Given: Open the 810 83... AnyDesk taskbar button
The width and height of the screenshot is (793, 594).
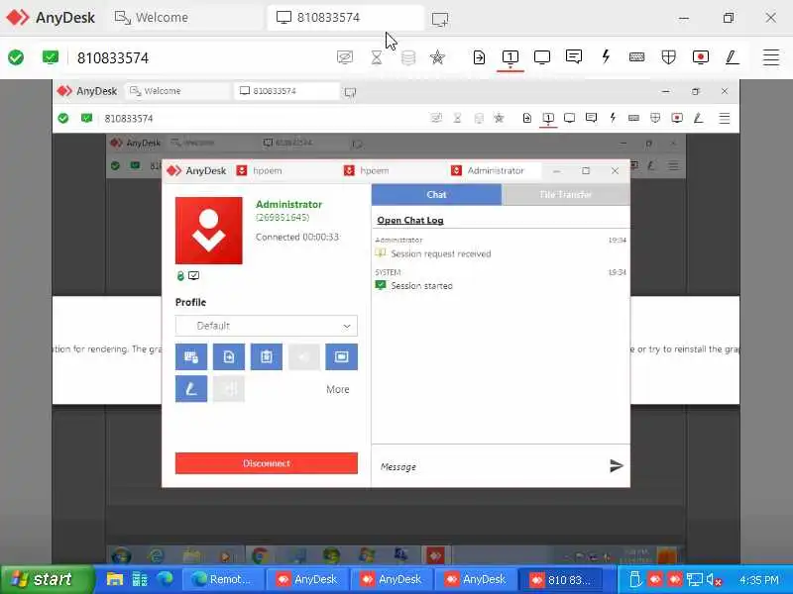Looking at the screenshot, I should pyautogui.click(x=561, y=580).
